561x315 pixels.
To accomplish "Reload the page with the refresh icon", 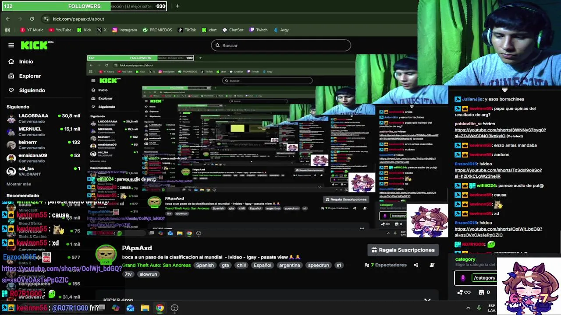I will coord(32,19).
